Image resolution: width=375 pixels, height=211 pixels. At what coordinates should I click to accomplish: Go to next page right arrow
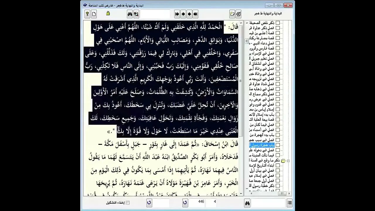189,14
